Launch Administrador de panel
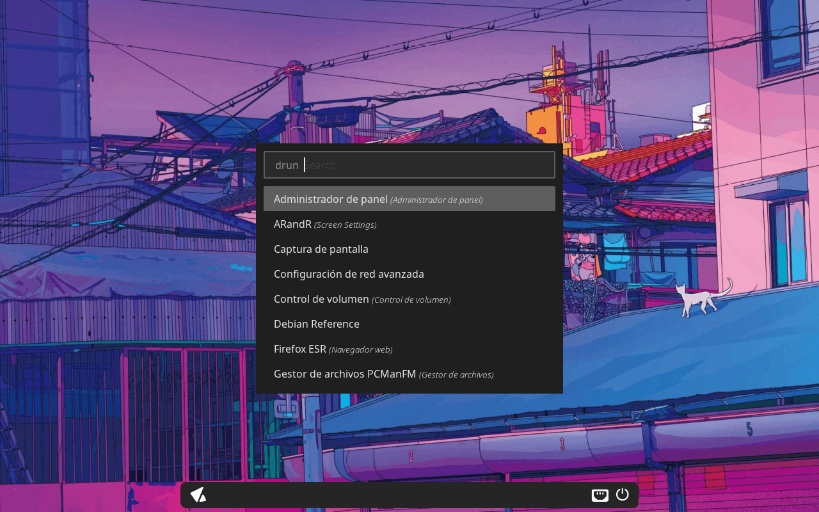 click(x=331, y=199)
